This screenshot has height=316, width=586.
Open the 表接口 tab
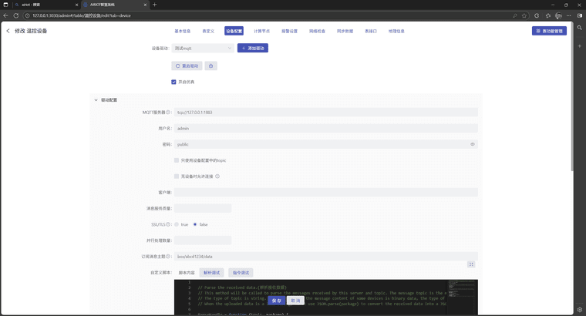371,31
